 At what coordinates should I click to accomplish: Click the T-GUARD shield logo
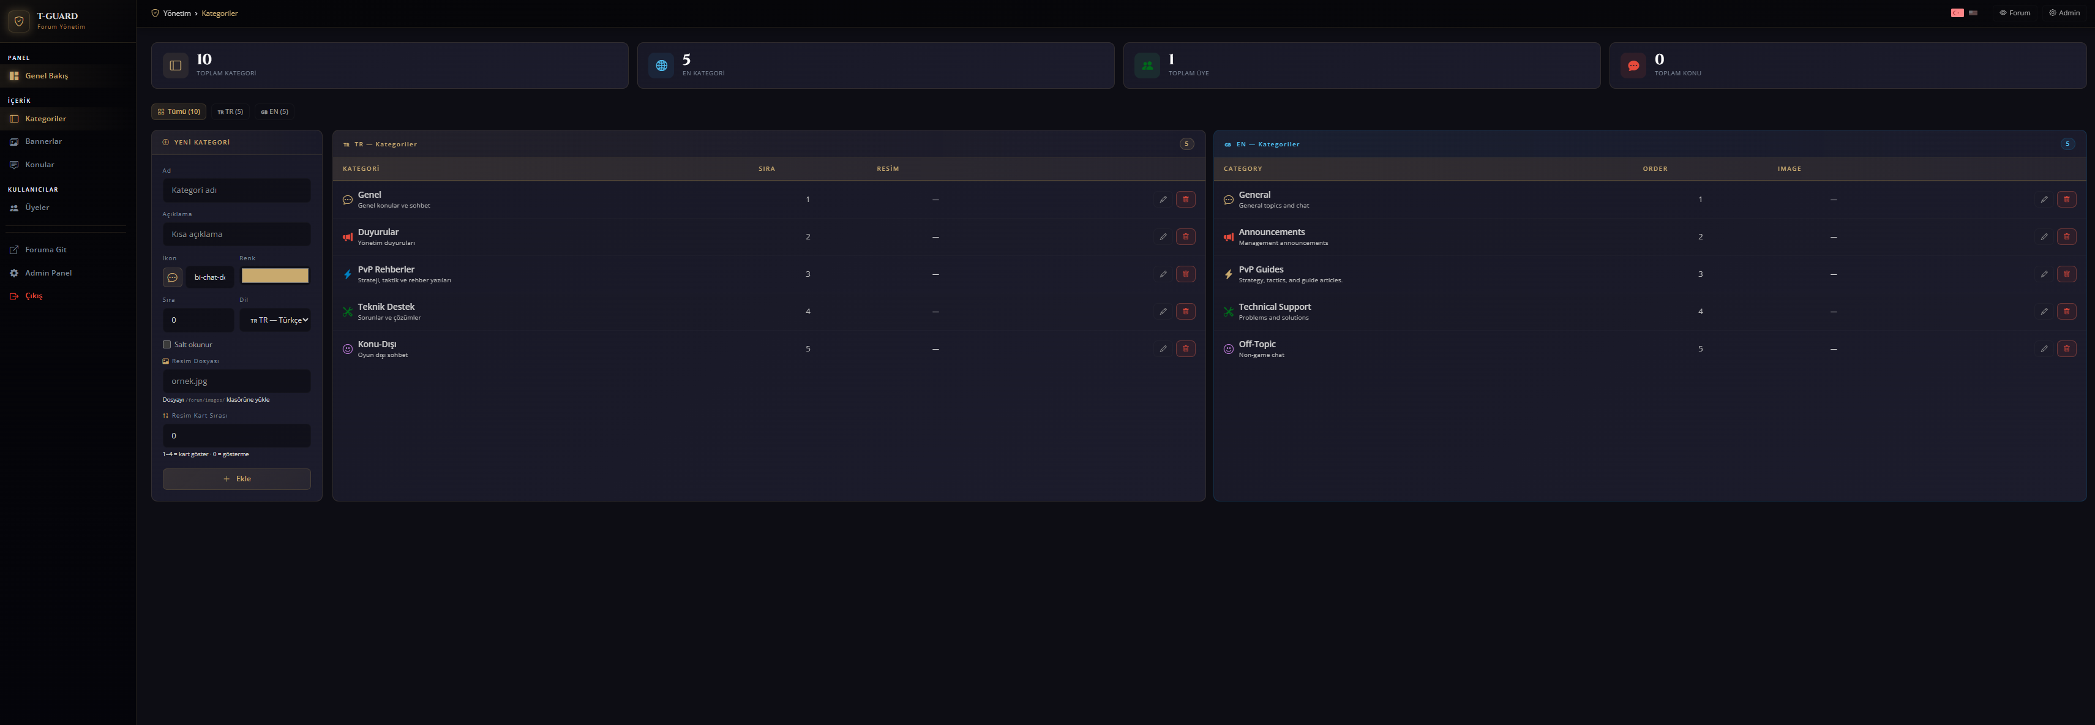coord(19,21)
